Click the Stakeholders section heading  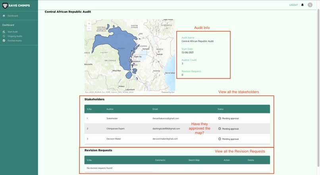[x=94, y=99]
